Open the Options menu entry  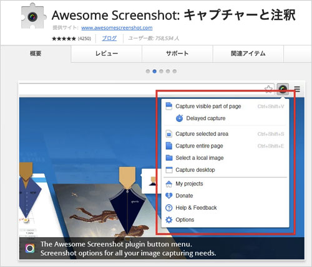[185, 220]
